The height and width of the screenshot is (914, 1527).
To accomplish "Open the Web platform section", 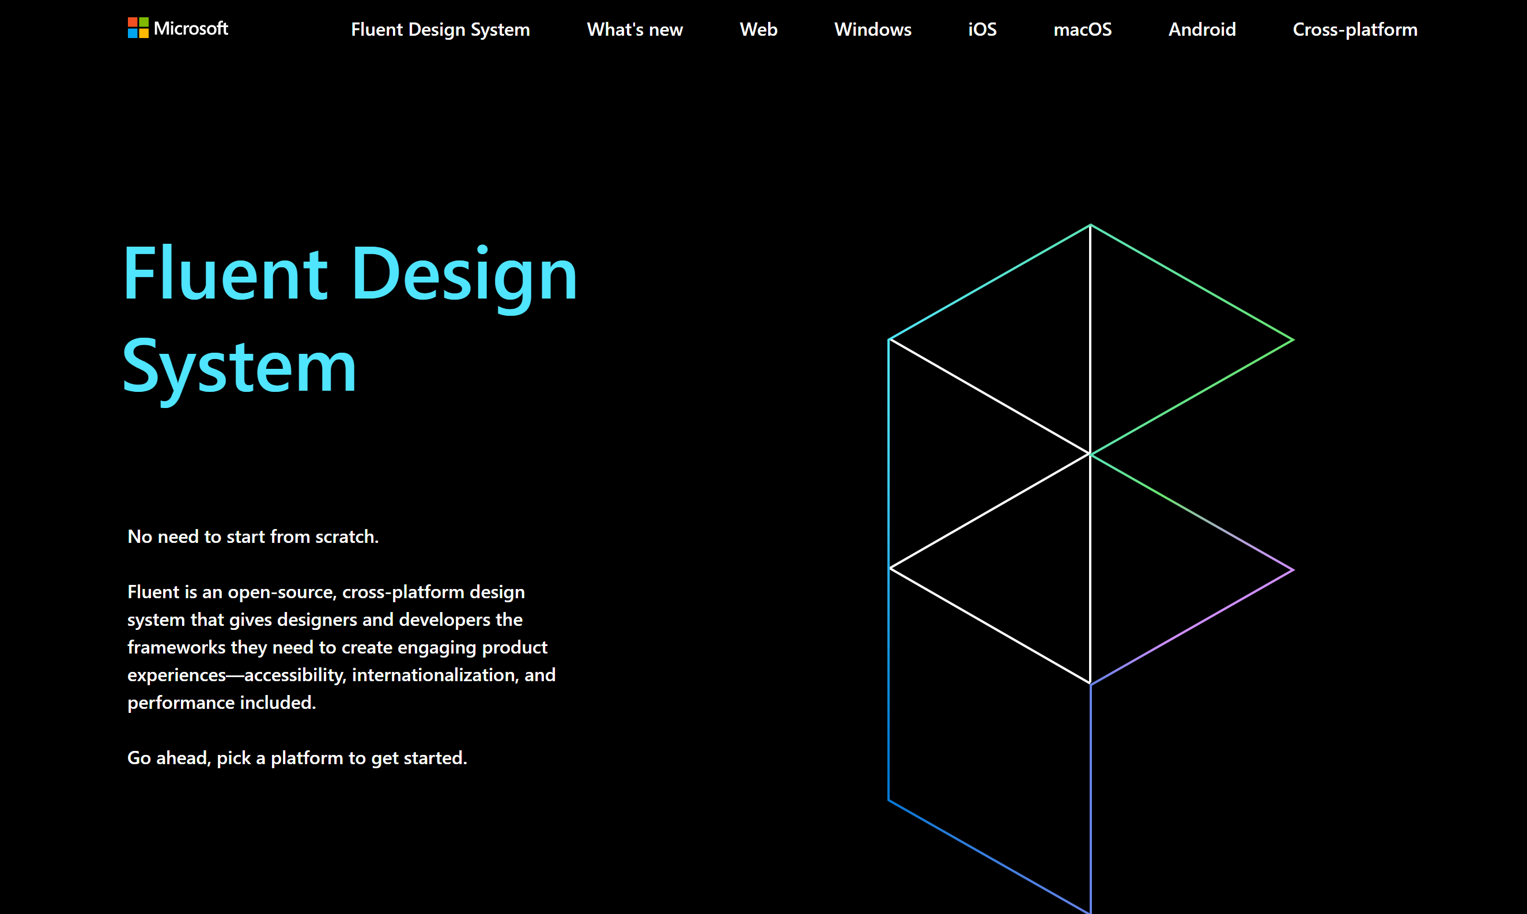I will coord(758,29).
